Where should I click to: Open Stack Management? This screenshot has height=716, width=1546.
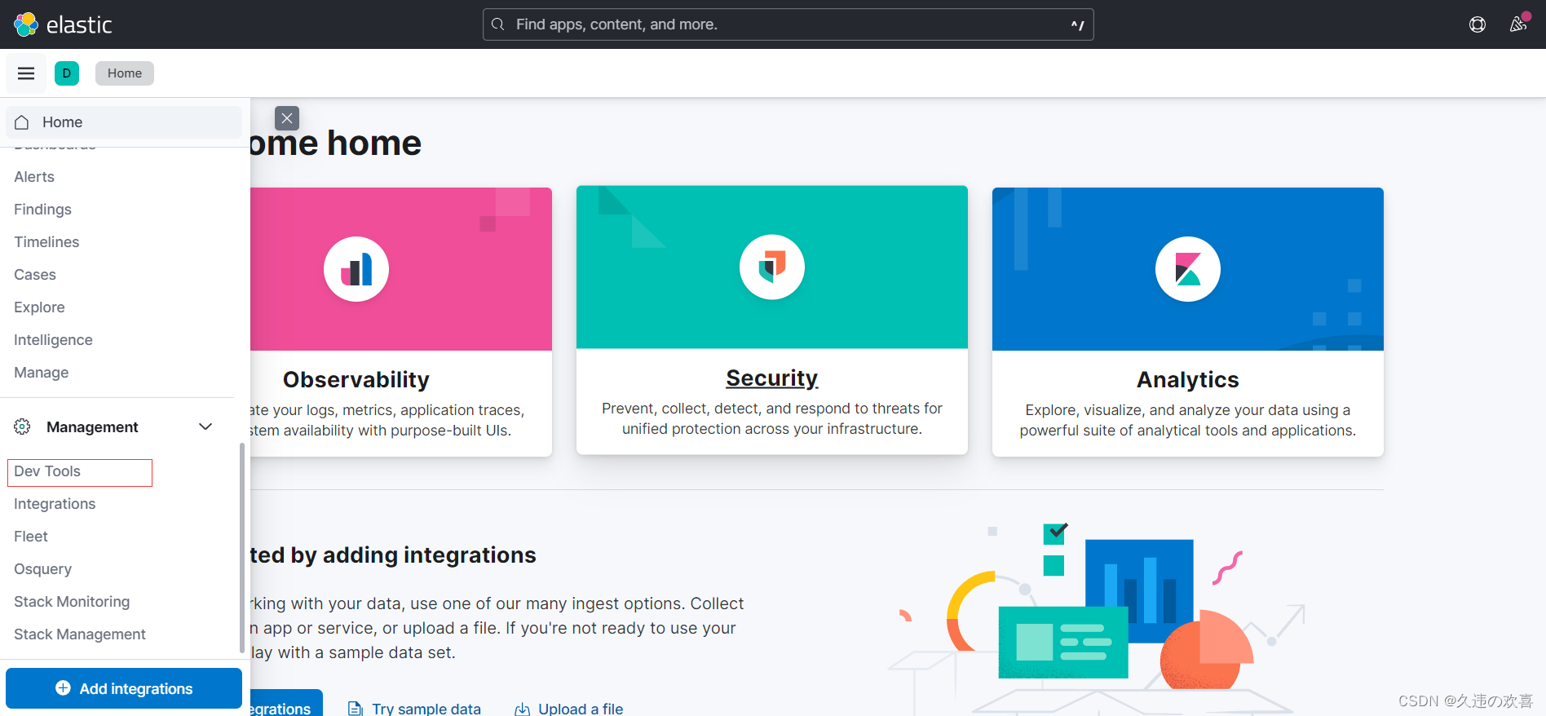[80, 634]
